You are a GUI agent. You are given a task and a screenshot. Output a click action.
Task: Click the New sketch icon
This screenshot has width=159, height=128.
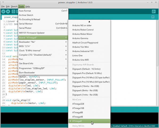pyautogui.click(x=13, y=11)
